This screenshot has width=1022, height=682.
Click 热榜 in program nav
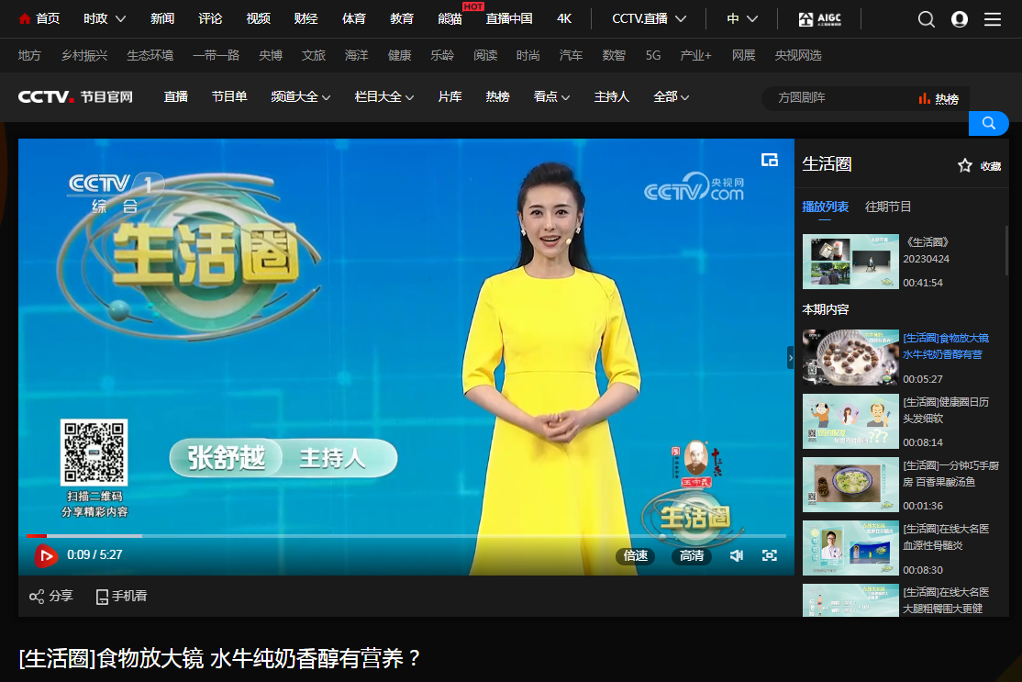pyautogui.click(x=497, y=97)
